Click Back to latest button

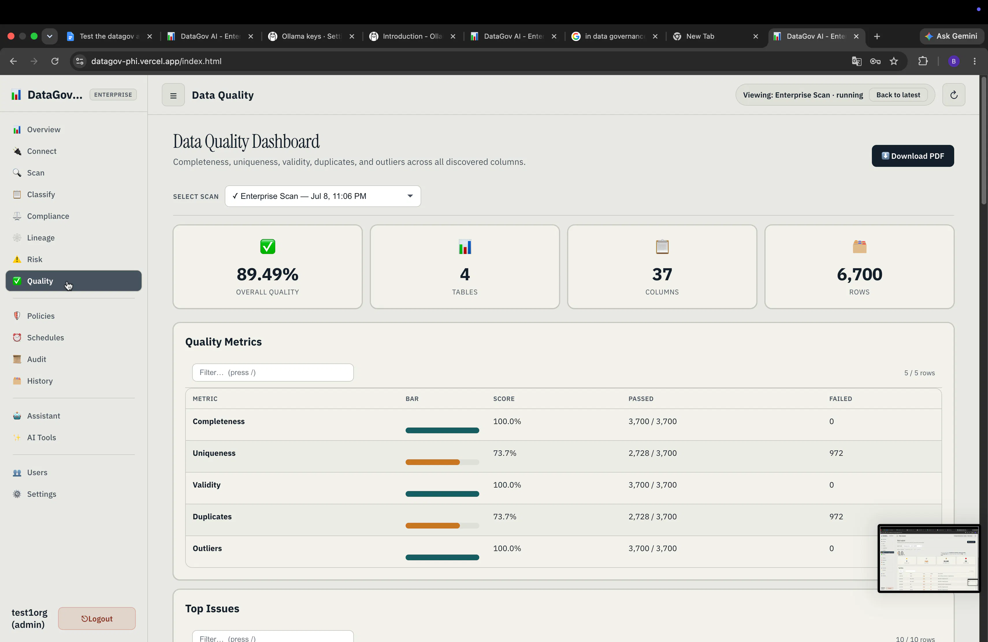tap(898, 95)
